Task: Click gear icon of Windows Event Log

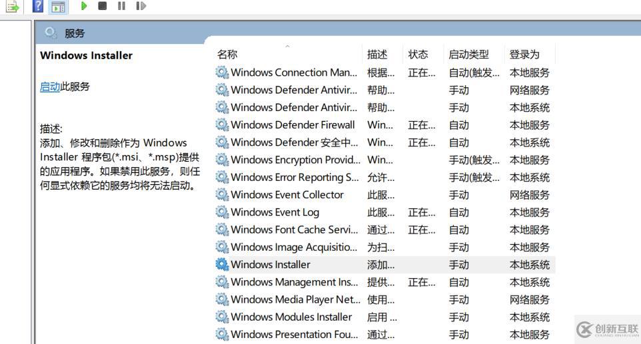Action: tap(222, 212)
